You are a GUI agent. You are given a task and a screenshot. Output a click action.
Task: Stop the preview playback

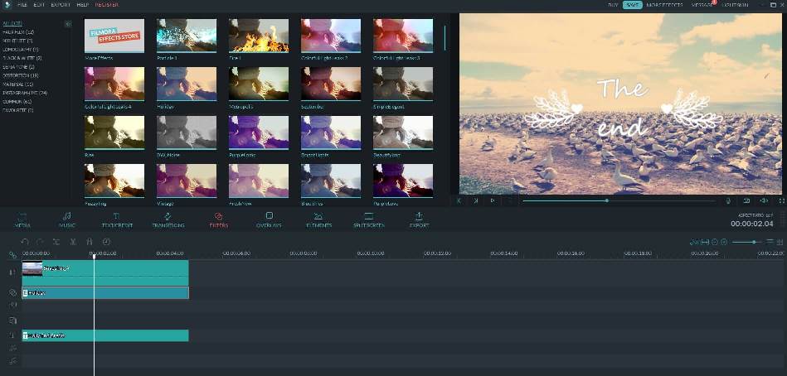click(509, 200)
